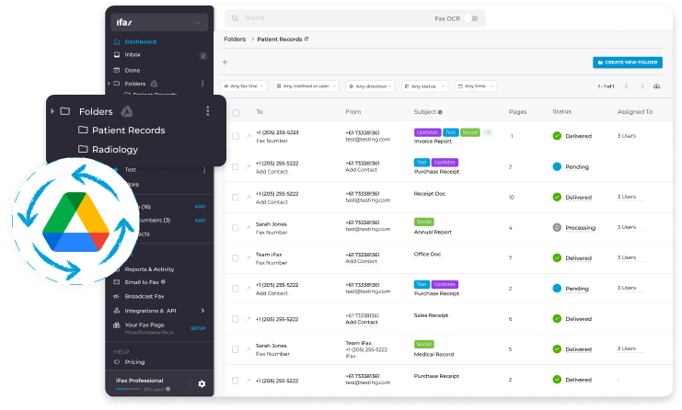
Task: Click the Pricing tag icon
Action: [x=117, y=362]
